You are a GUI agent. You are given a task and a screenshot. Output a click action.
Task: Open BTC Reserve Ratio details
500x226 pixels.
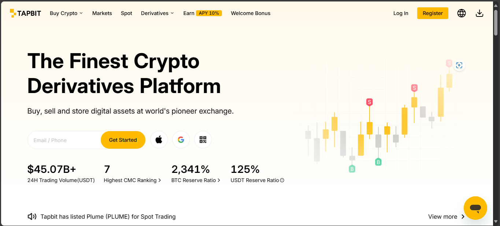tap(196, 180)
